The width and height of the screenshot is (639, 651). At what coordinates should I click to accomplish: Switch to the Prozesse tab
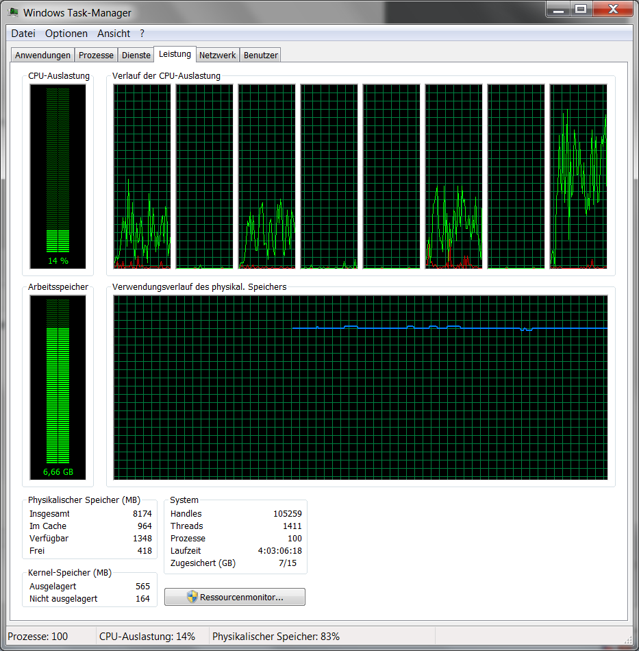point(96,55)
